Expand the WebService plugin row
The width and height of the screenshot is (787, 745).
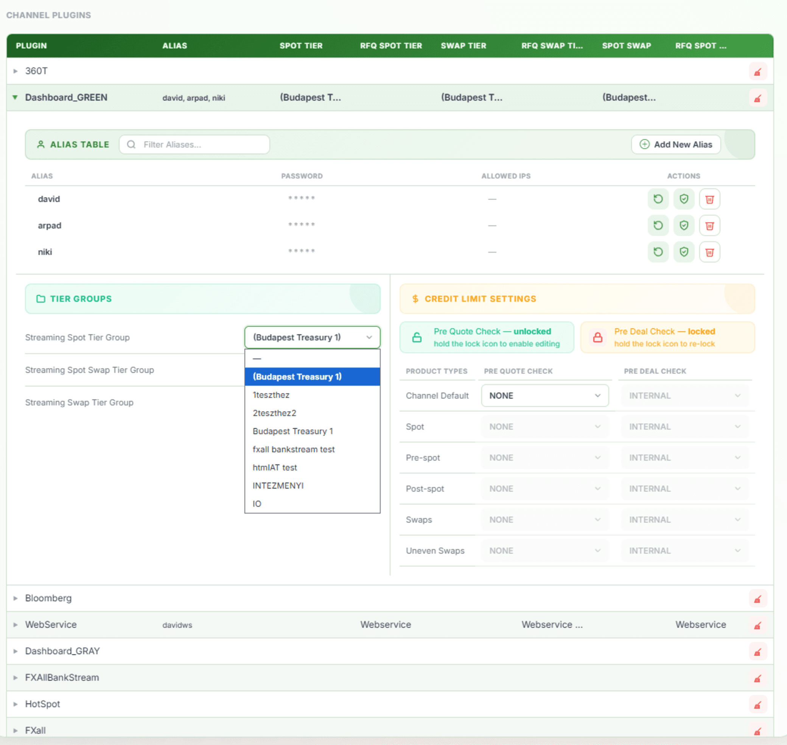tap(16, 625)
